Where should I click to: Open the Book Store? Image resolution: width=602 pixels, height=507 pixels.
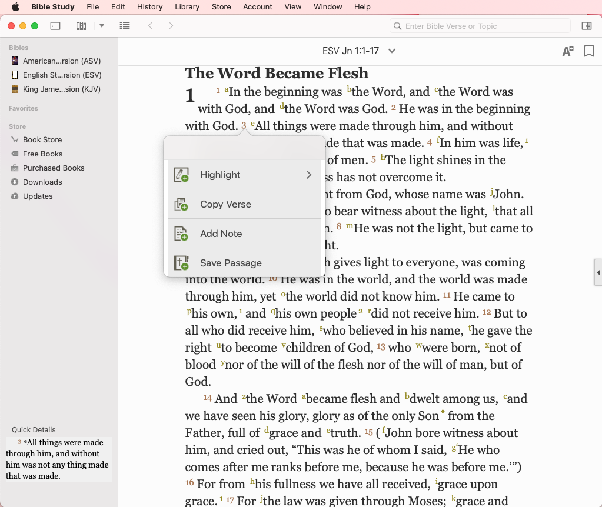tap(42, 139)
